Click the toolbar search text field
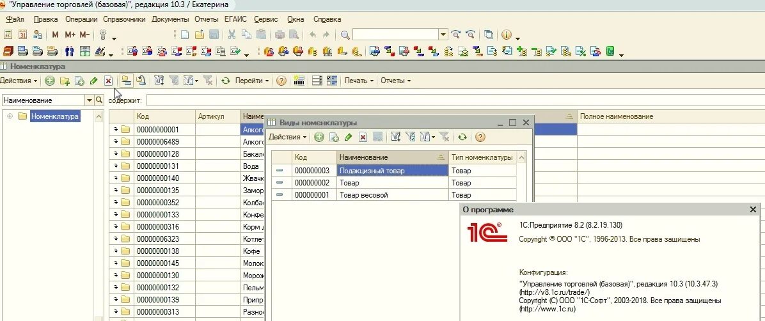Screen dimensions: 765x321 [396, 35]
